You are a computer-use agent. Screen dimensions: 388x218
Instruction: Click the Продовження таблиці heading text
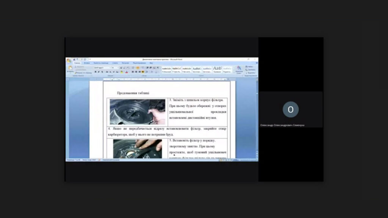coord(133,93)
